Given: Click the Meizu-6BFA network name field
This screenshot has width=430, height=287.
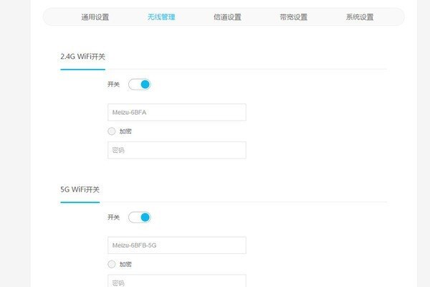Looking at the screenshot, I should tap(176, 112).
